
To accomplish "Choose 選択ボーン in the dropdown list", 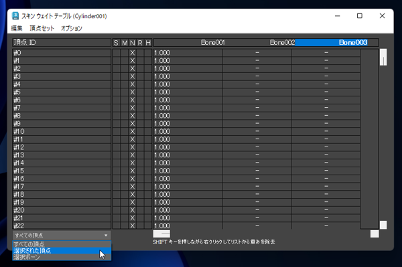I will (62, 257).
